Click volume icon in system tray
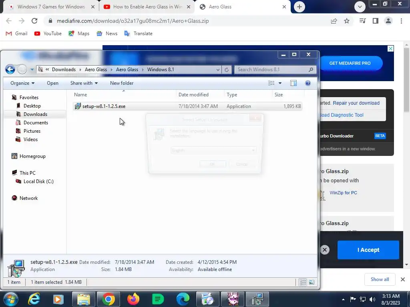This screenshot has height=307, width=410. (372, 299)
